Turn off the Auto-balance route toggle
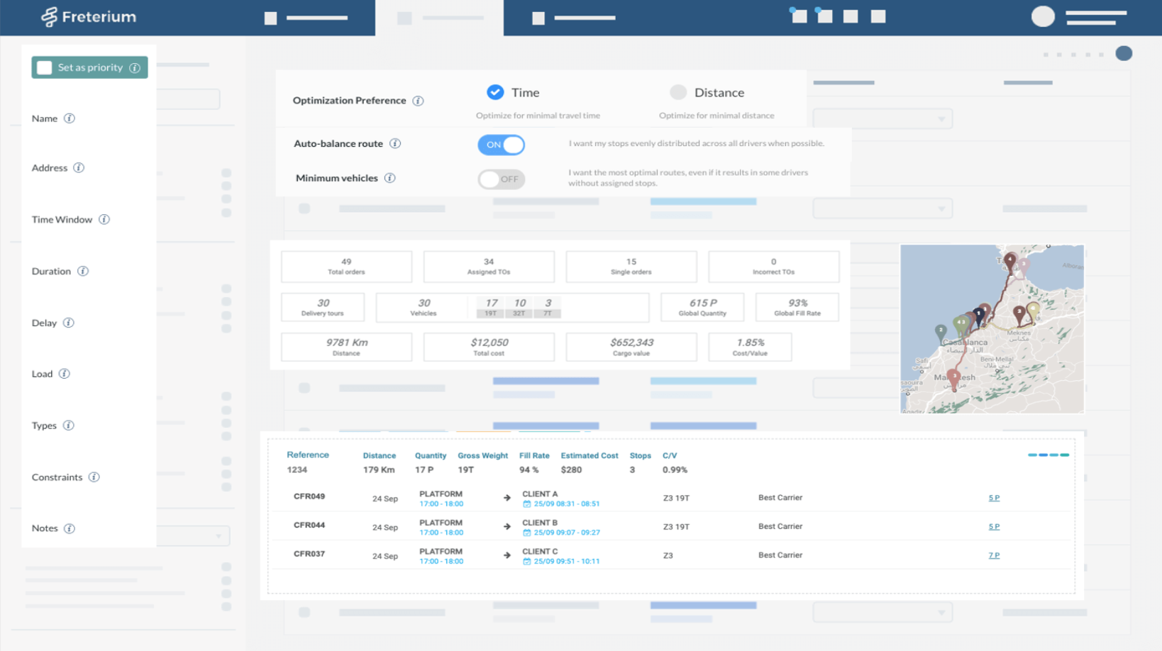This screenshot has height=651, width=1162. click(501, 145)
